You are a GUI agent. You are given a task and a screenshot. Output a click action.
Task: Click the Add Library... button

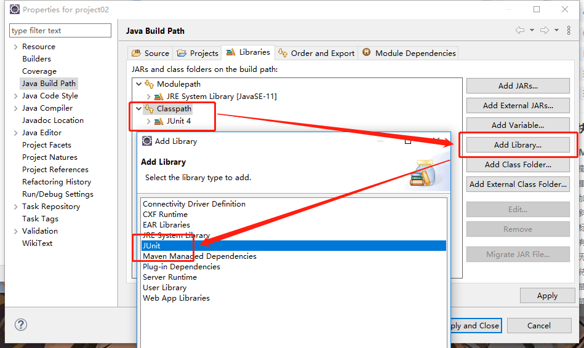(x=518, y=144)
